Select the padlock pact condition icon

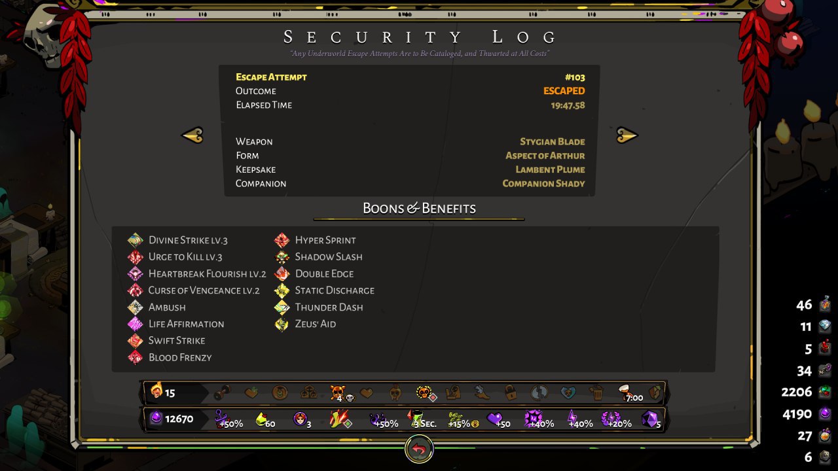(510, 393)
